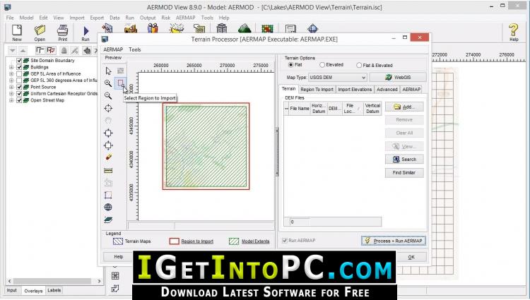Click the Search button for DEM files

click(404, 160)
